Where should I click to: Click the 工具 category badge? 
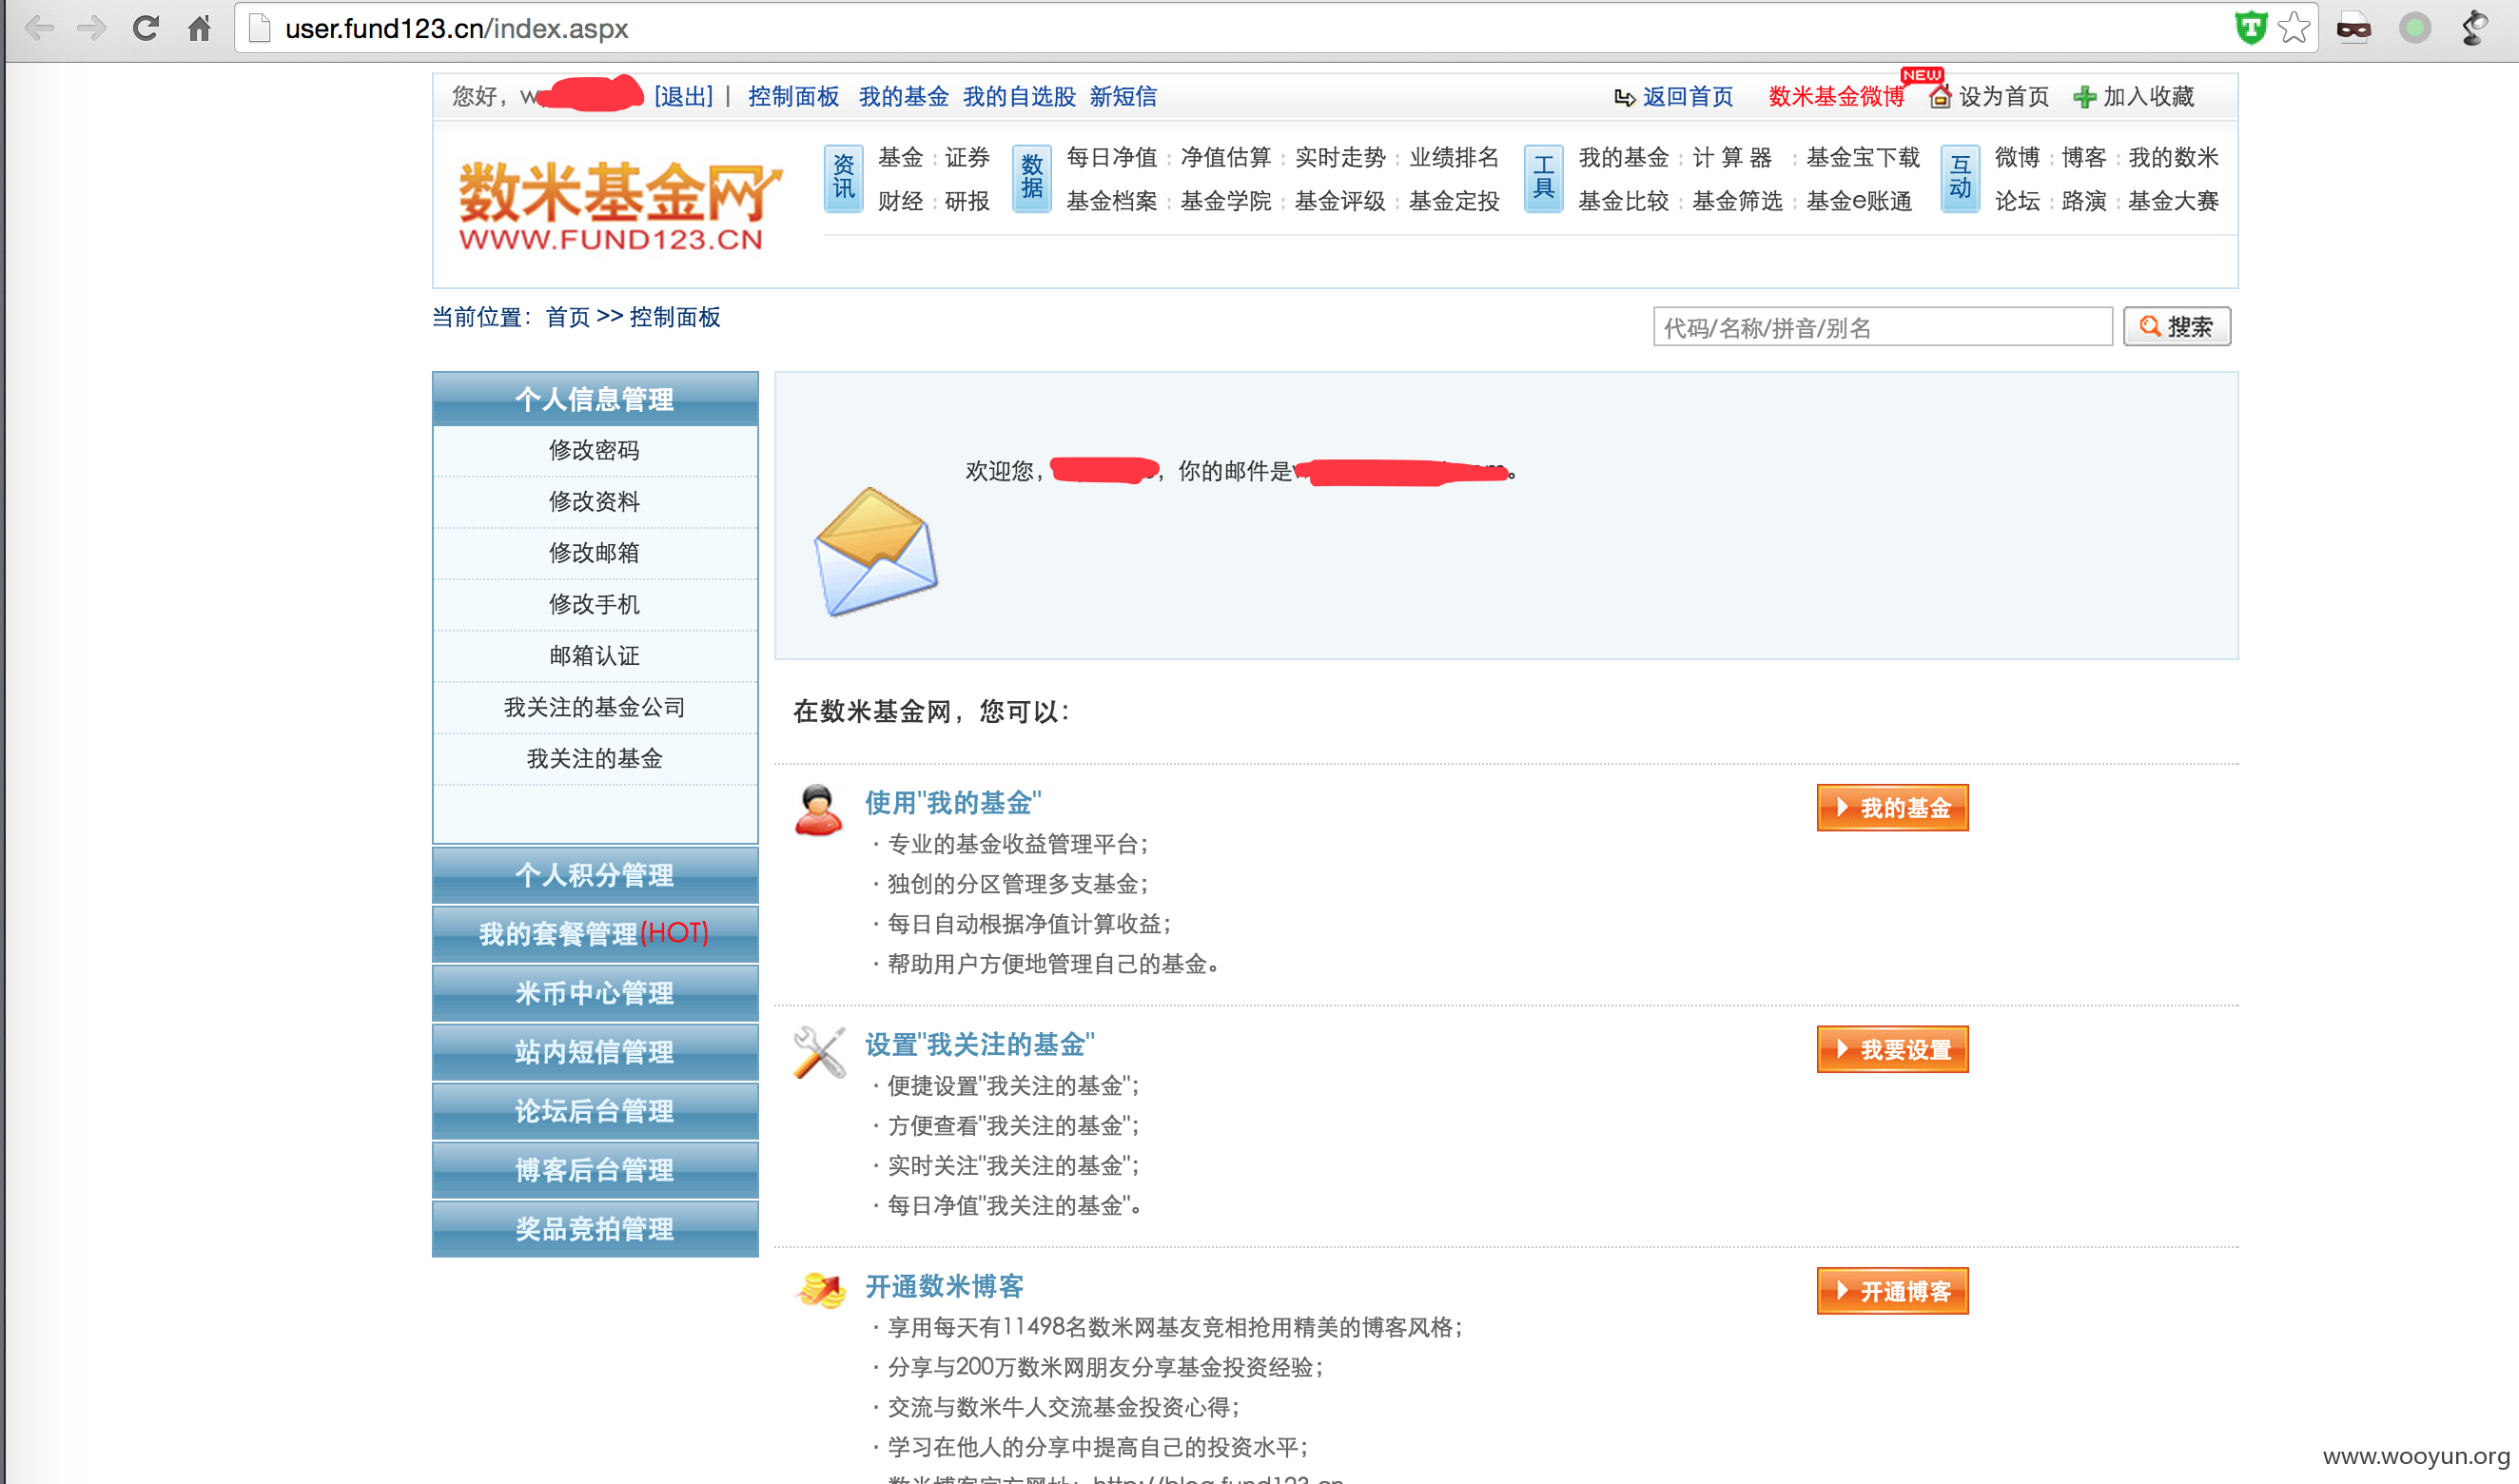point(1544,178)
